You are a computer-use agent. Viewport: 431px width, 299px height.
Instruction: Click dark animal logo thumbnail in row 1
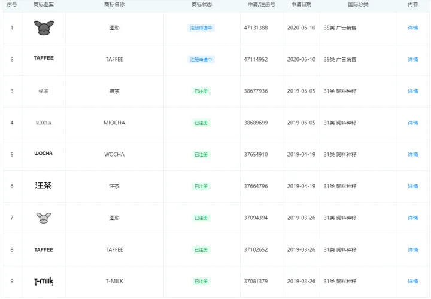coord(44,28)
